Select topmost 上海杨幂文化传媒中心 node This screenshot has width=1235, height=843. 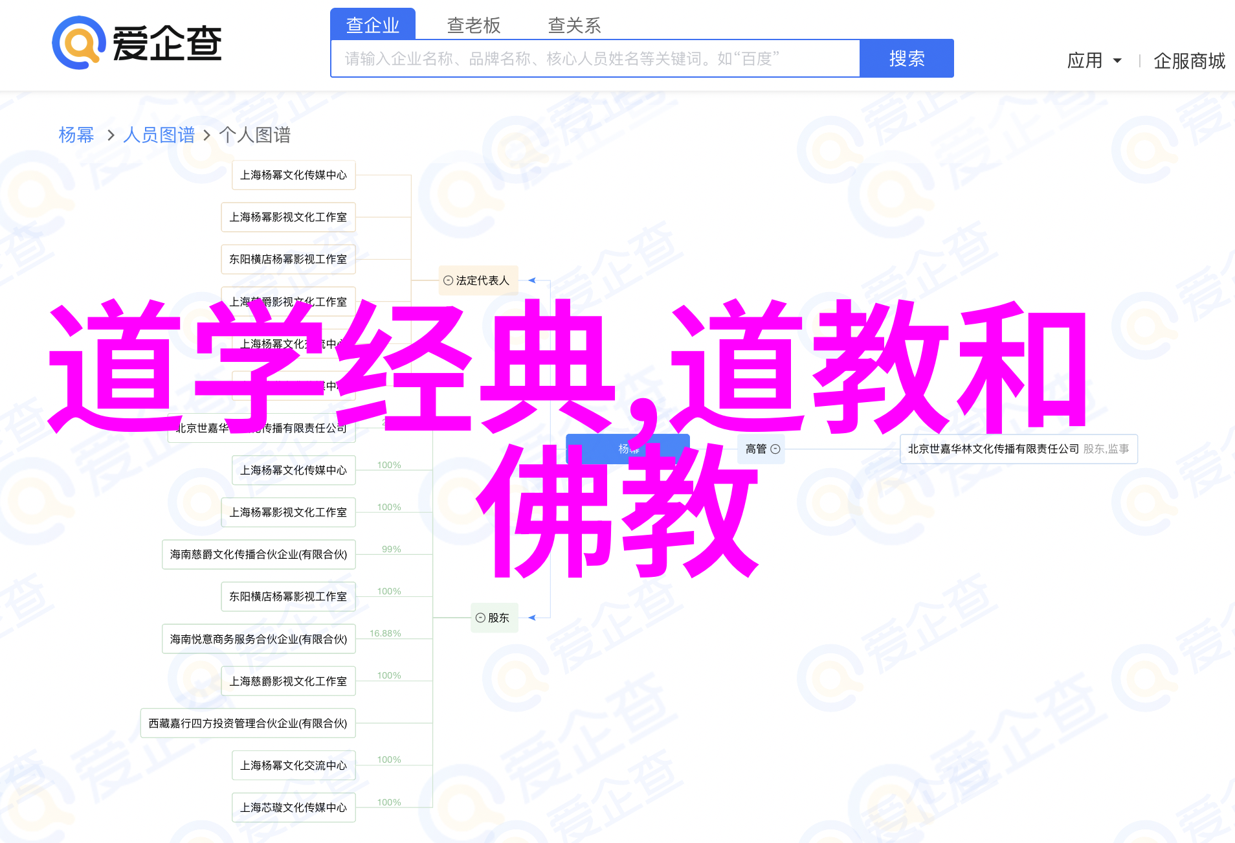(x=294, y=175)
